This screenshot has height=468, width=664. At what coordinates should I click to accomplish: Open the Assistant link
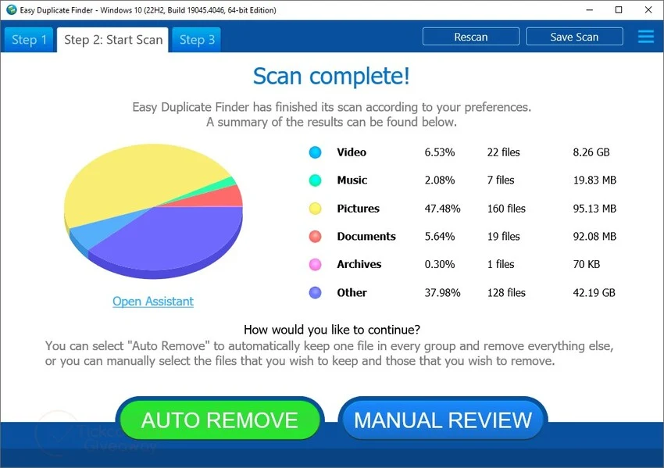click(x=153, y=302)
